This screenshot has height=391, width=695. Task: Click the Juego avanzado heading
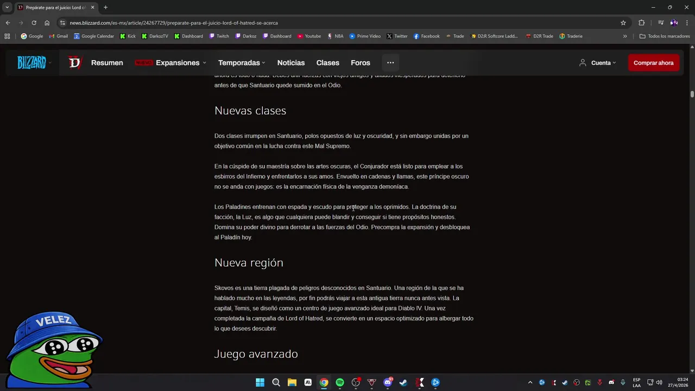coord(256,354)
